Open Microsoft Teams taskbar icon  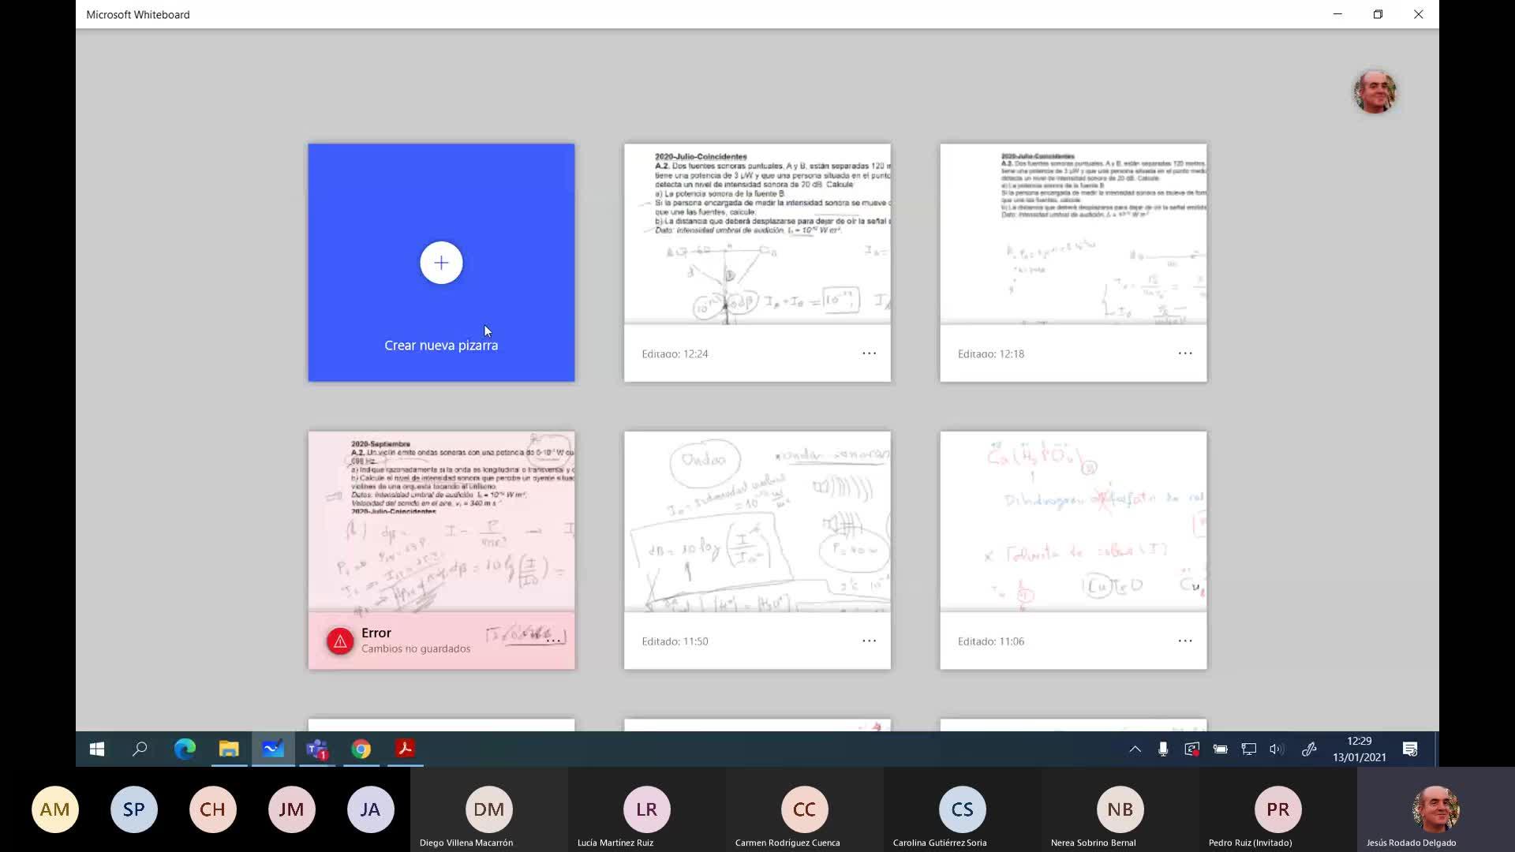[317, 749]
